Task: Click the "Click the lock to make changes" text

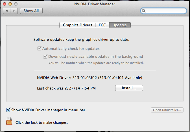Action: [42, 123]
